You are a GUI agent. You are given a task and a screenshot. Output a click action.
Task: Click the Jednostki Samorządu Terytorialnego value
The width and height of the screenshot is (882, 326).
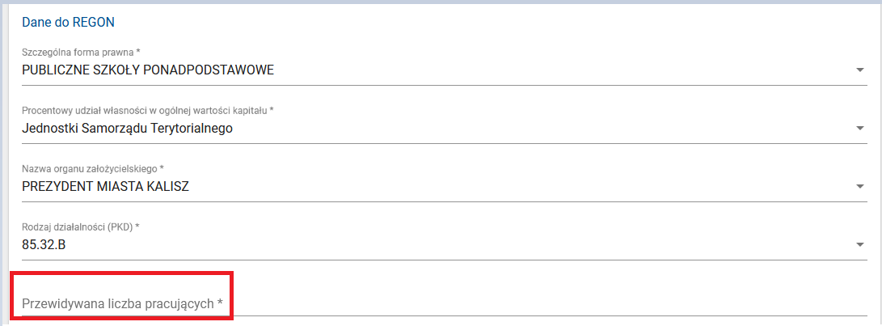(127, 129)
